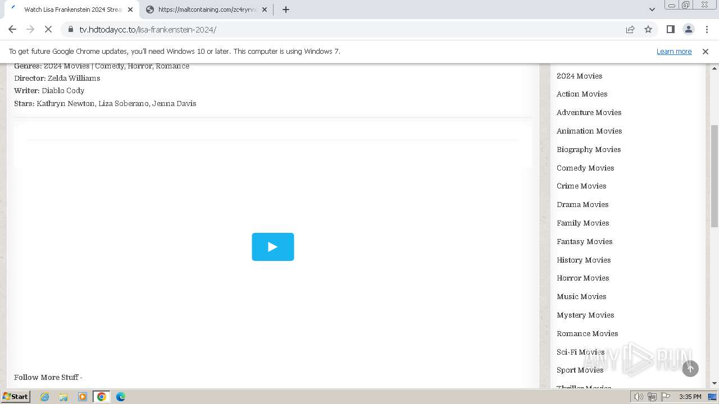Screen dimensions: 719x404
Task: Select the Watch Lisa Frankenstein tab
Action: [72, 10]
